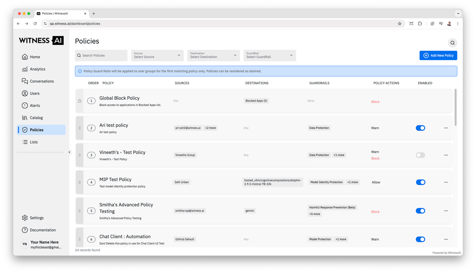
Task: Click the Global Block Policy title
Action: (119, 98)
